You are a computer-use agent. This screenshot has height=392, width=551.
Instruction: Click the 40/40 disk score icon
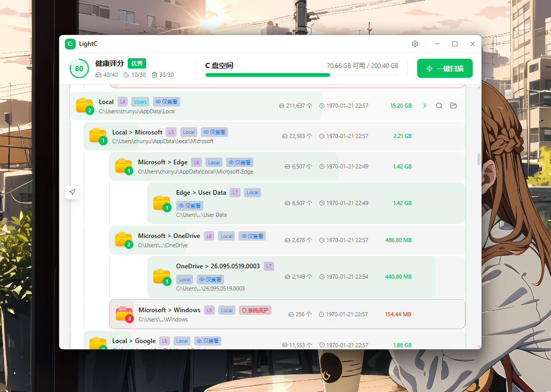pyautogui.click(x=98, y=75)
